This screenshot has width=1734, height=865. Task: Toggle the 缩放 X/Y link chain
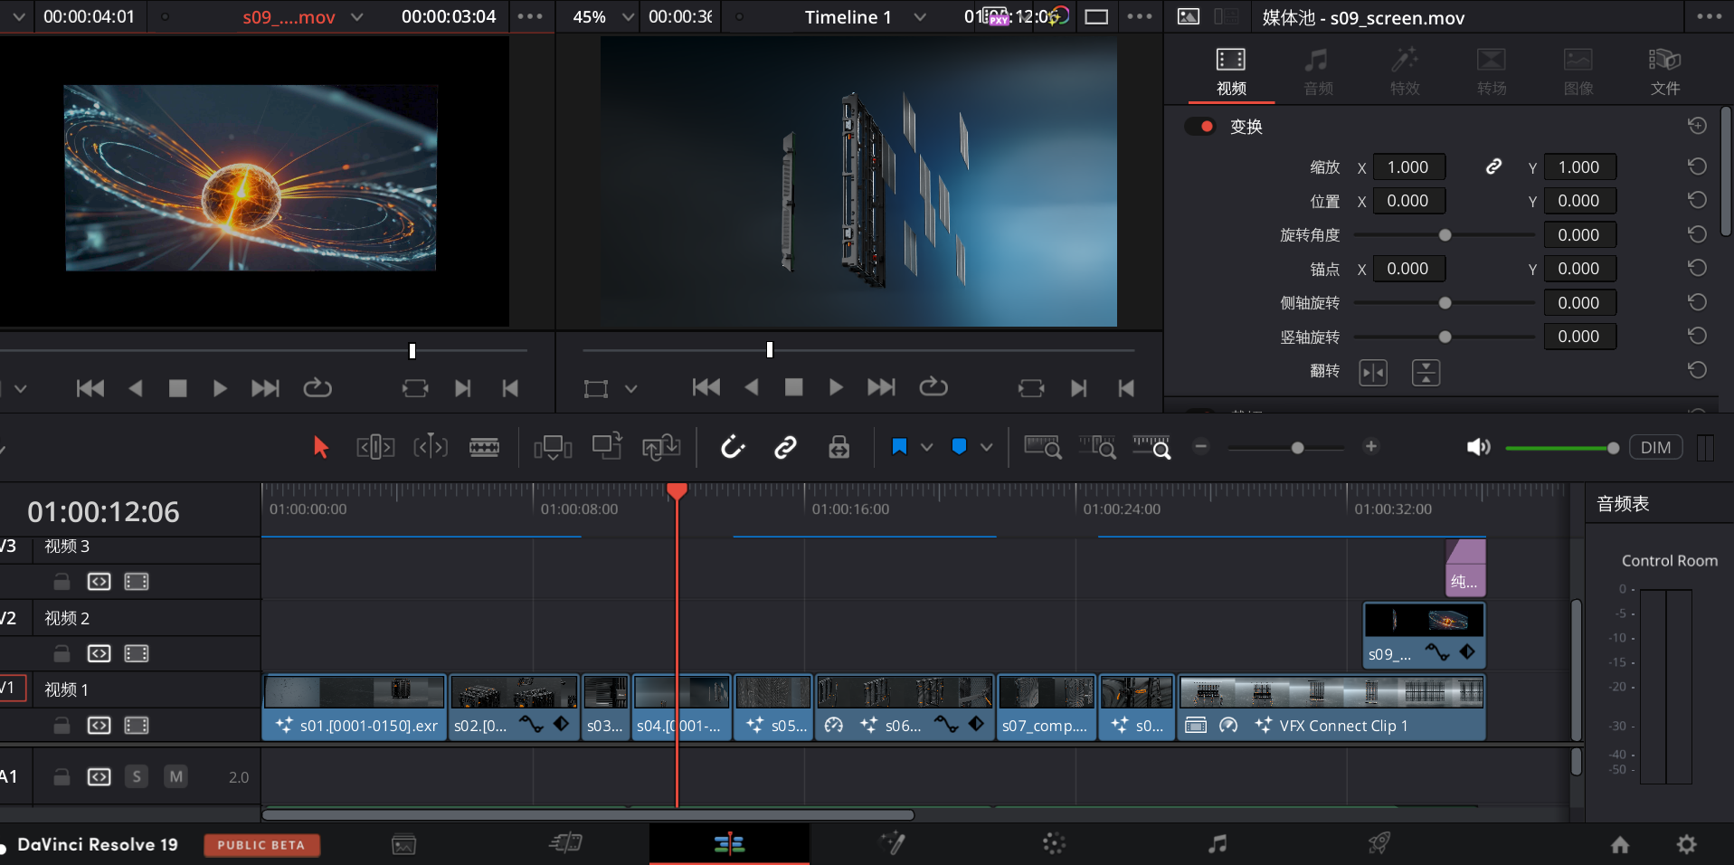(x=1493, y=166)
